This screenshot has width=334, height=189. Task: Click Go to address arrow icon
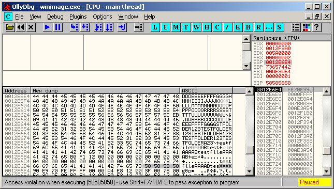coord(139,27)
